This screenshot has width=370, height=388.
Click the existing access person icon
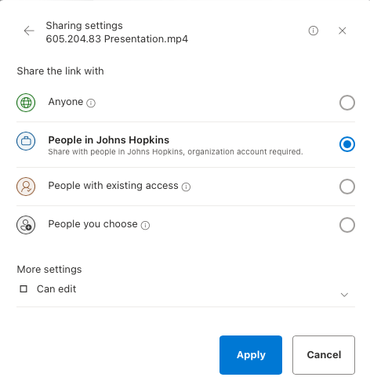point(26,187)
